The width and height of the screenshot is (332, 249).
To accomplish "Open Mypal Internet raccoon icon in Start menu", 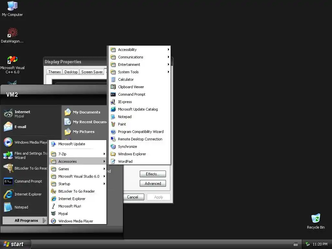I will pos(8,113).
